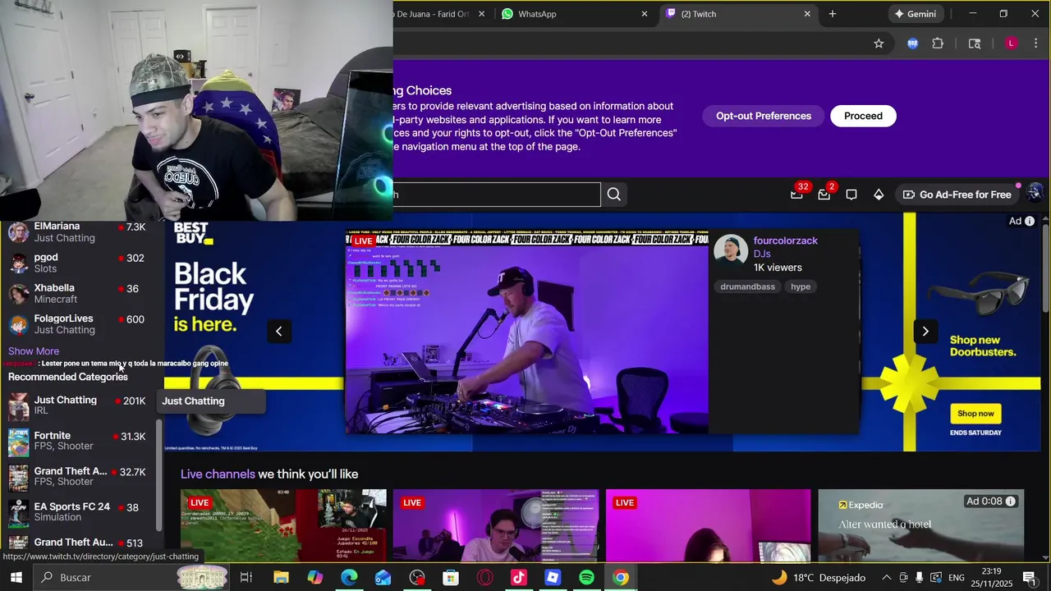Open Outlook from the taskbar

click(383, 577)
